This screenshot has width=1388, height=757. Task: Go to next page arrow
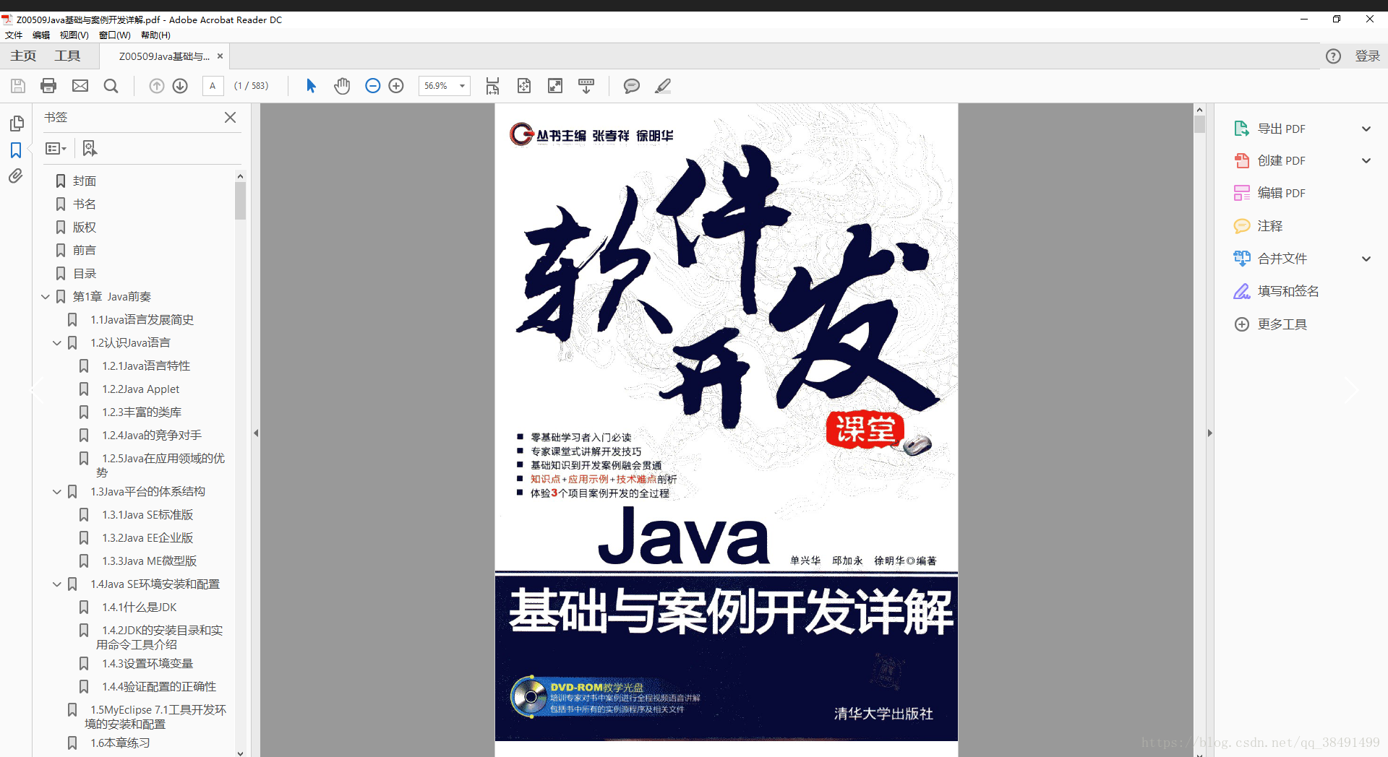coord(180,86)
